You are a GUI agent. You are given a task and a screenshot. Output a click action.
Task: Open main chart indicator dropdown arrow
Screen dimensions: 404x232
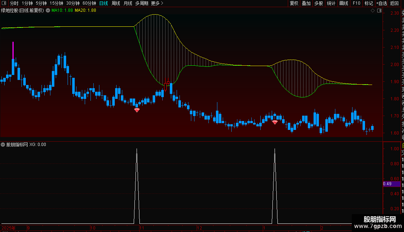tap(48, 11)
